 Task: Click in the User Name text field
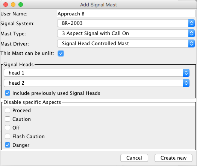(126, 14)
